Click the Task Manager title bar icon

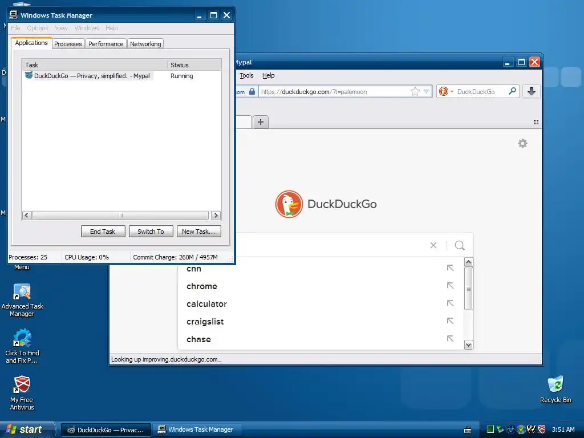[x=14, y=14]
